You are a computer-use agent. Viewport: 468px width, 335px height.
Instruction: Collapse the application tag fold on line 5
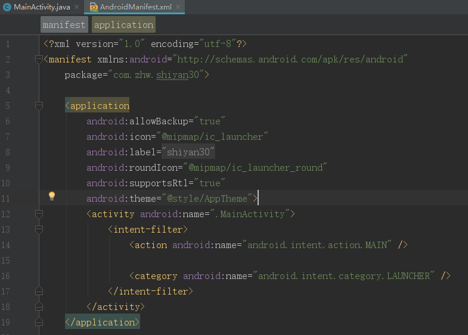[x=39, y=106]
